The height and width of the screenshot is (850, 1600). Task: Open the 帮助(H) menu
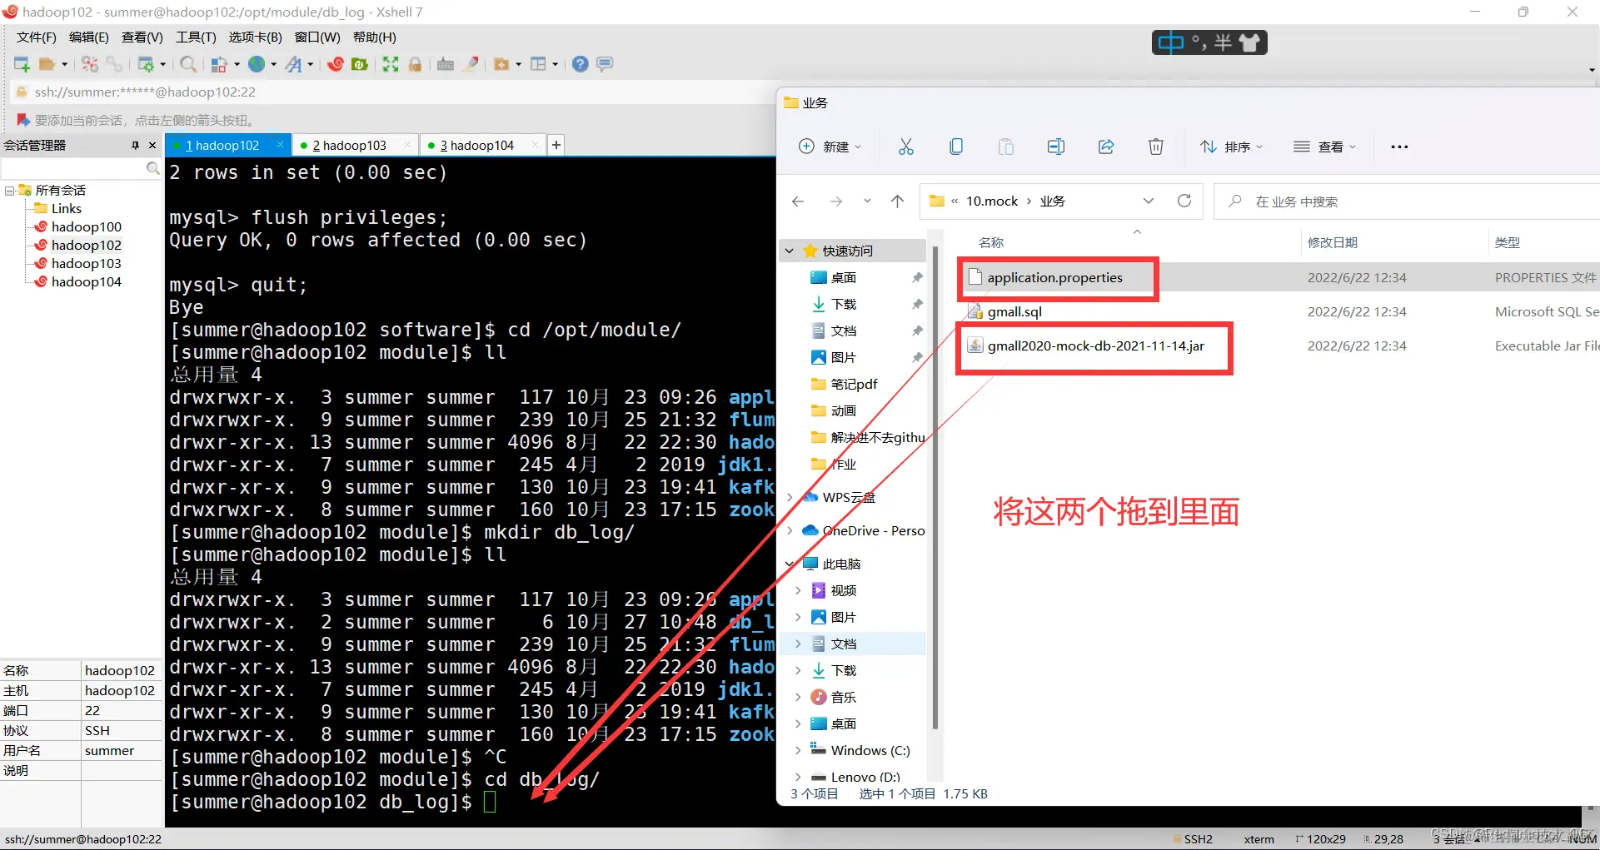tap(374, 37)
